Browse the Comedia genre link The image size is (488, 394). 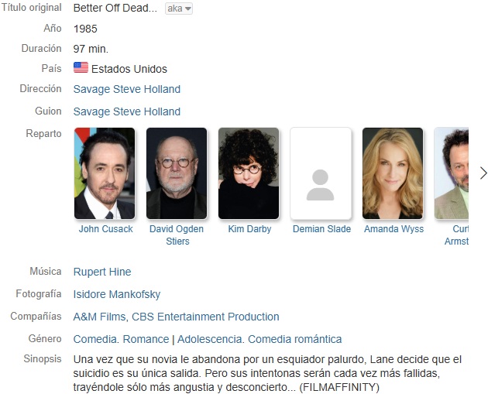pos(95,339)
